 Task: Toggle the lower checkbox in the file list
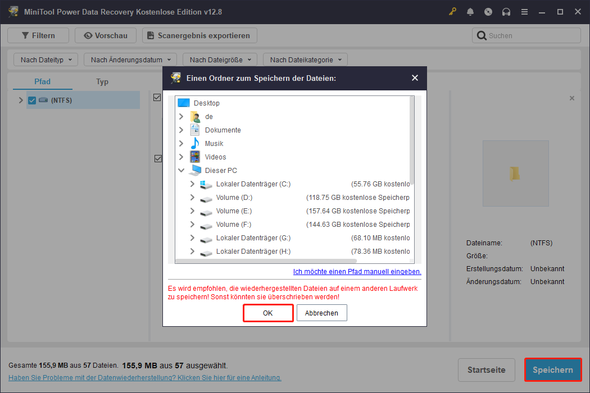[x=157, y=158]
